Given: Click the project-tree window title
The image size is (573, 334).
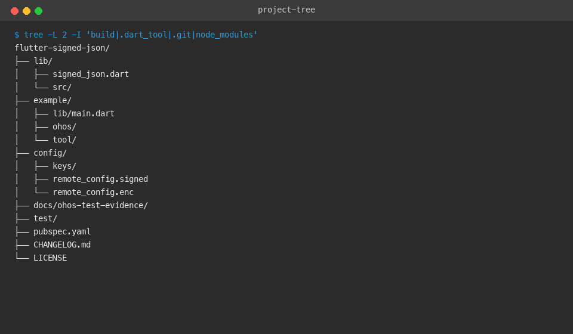Looking at the screenshot, I should click(286, 10).
